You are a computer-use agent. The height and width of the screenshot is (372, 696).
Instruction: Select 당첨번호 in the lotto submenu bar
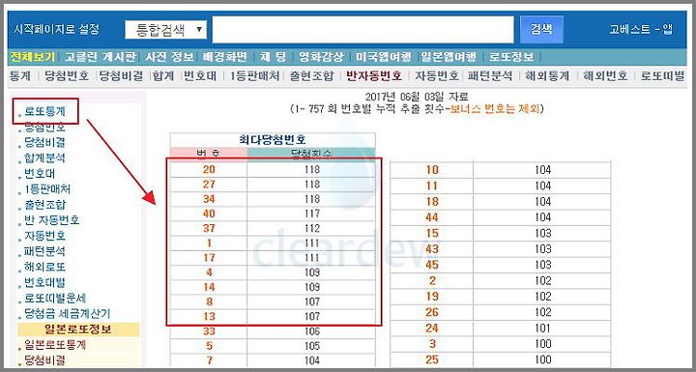pyautogui.click(x=67, y=76)
